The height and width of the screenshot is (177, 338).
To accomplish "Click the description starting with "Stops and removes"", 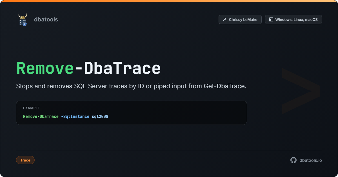I will click(x=131, y=86).
